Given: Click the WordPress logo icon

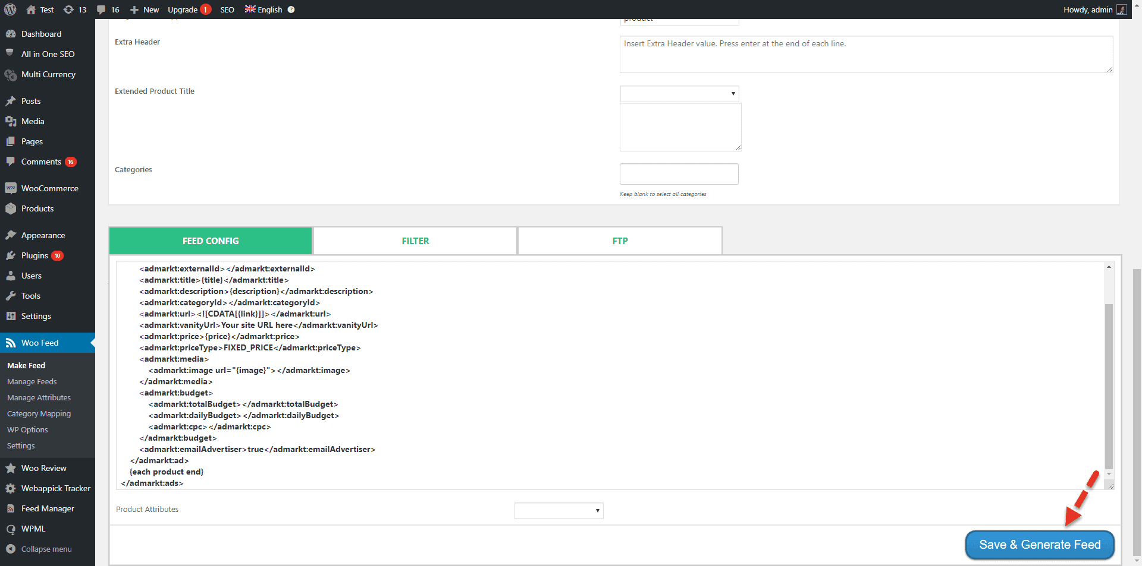Looking at the screenshot, I should [10, 10].
